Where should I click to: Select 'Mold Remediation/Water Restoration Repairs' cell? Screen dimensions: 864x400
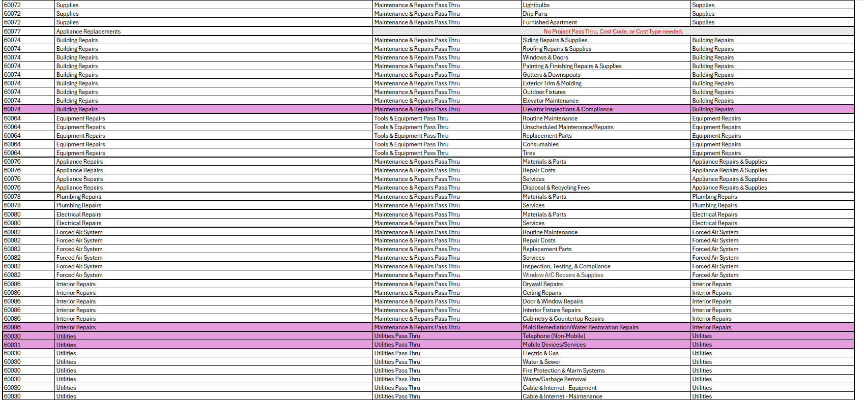[606, 327]
